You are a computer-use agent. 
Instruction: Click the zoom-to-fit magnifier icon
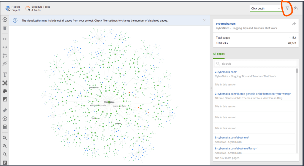click(x=5, y=138)
